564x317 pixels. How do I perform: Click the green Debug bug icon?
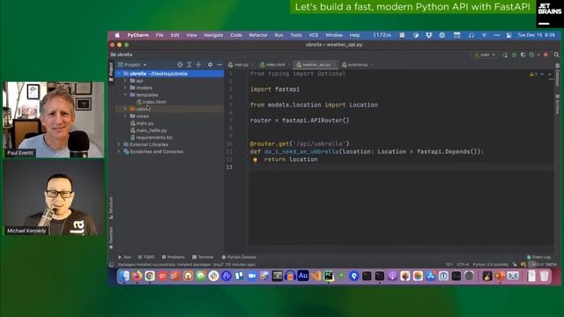[x=514, y=55]
